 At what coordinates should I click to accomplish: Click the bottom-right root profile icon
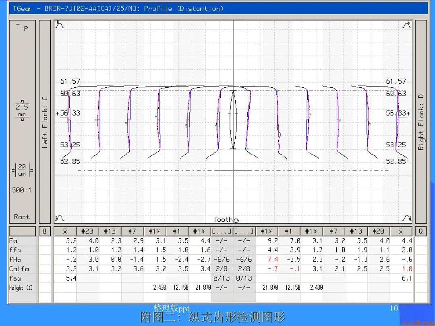[x=407, y=218]
